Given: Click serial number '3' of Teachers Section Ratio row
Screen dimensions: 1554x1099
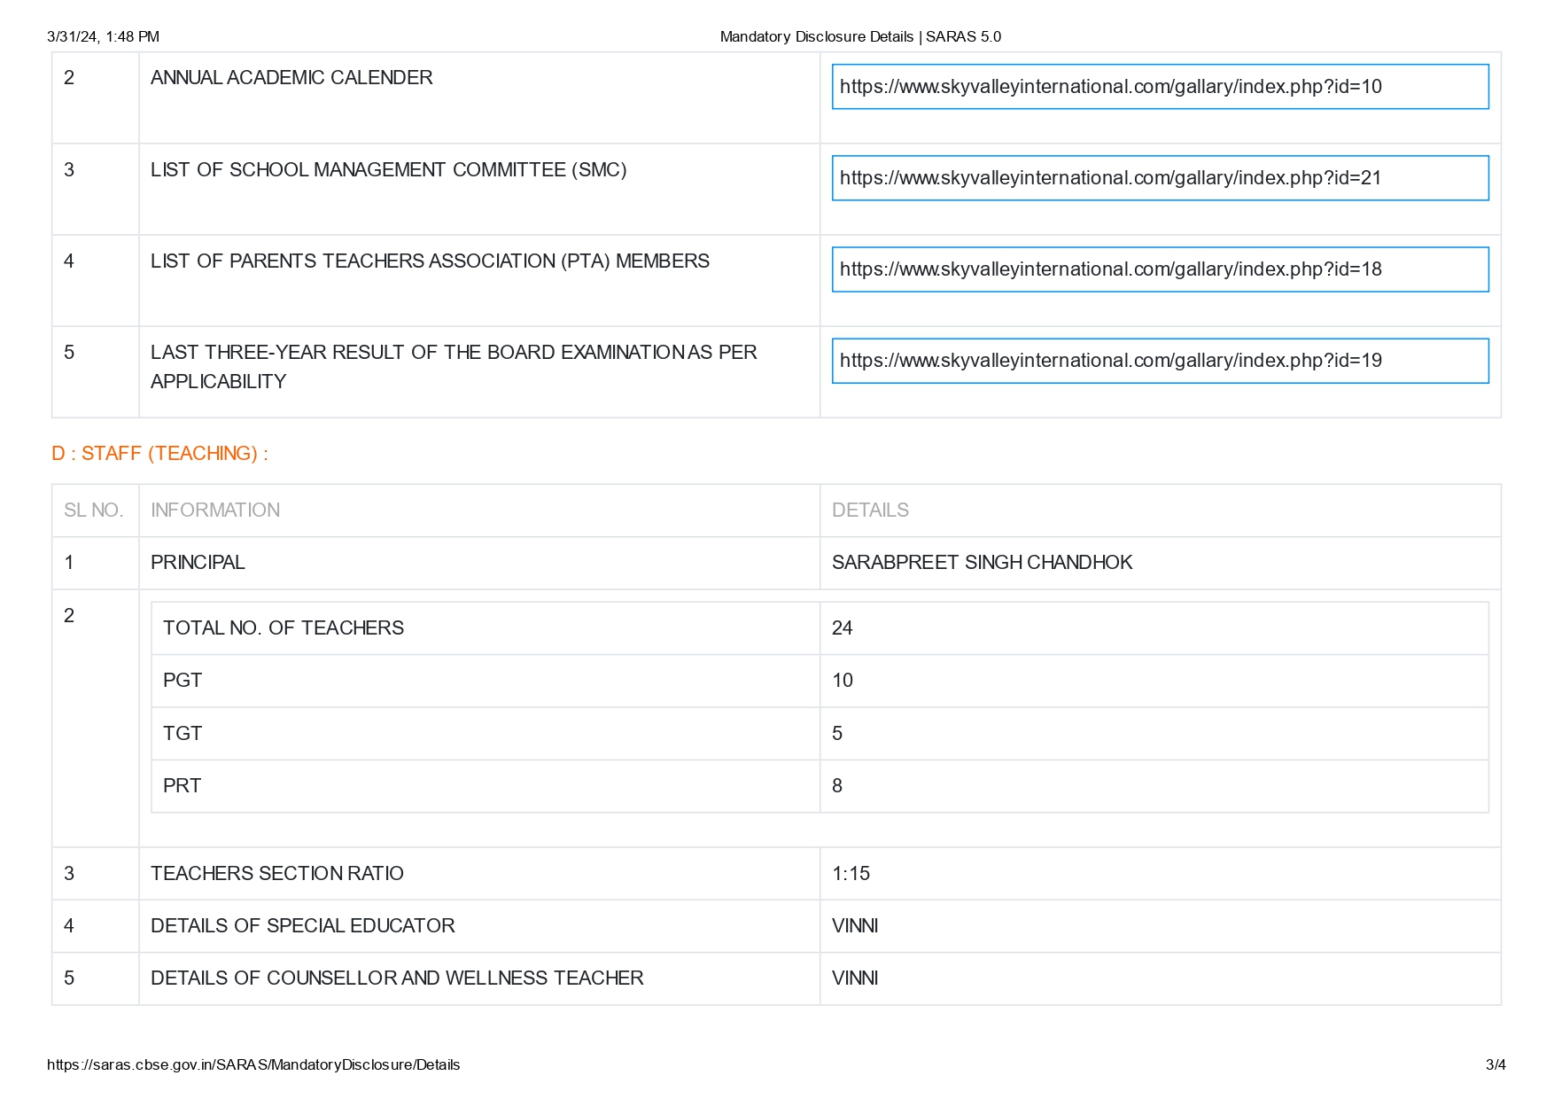Looking at the screenshot, I should coord(69,874).
